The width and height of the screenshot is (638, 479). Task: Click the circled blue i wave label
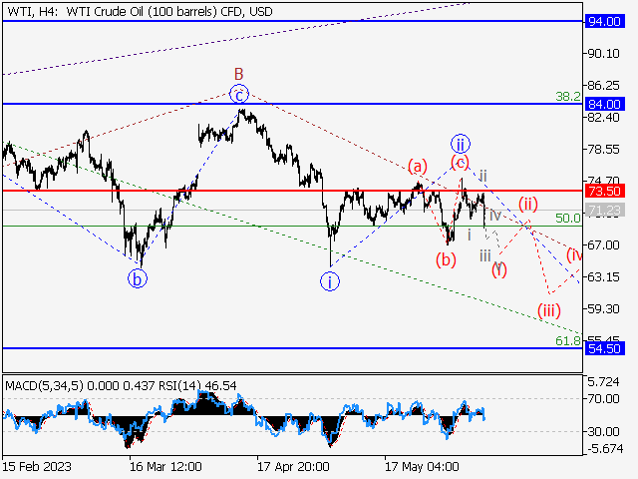[330, 281]
